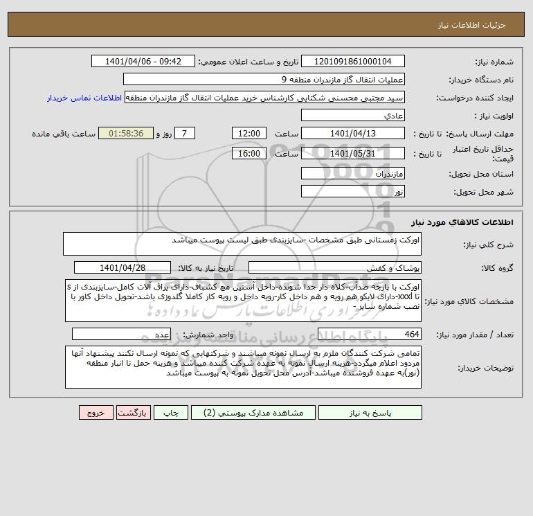Viewport: 533px width, 516px height.
Task: Click the نام دستگاه خریدار label
Action: coord(481,80)
